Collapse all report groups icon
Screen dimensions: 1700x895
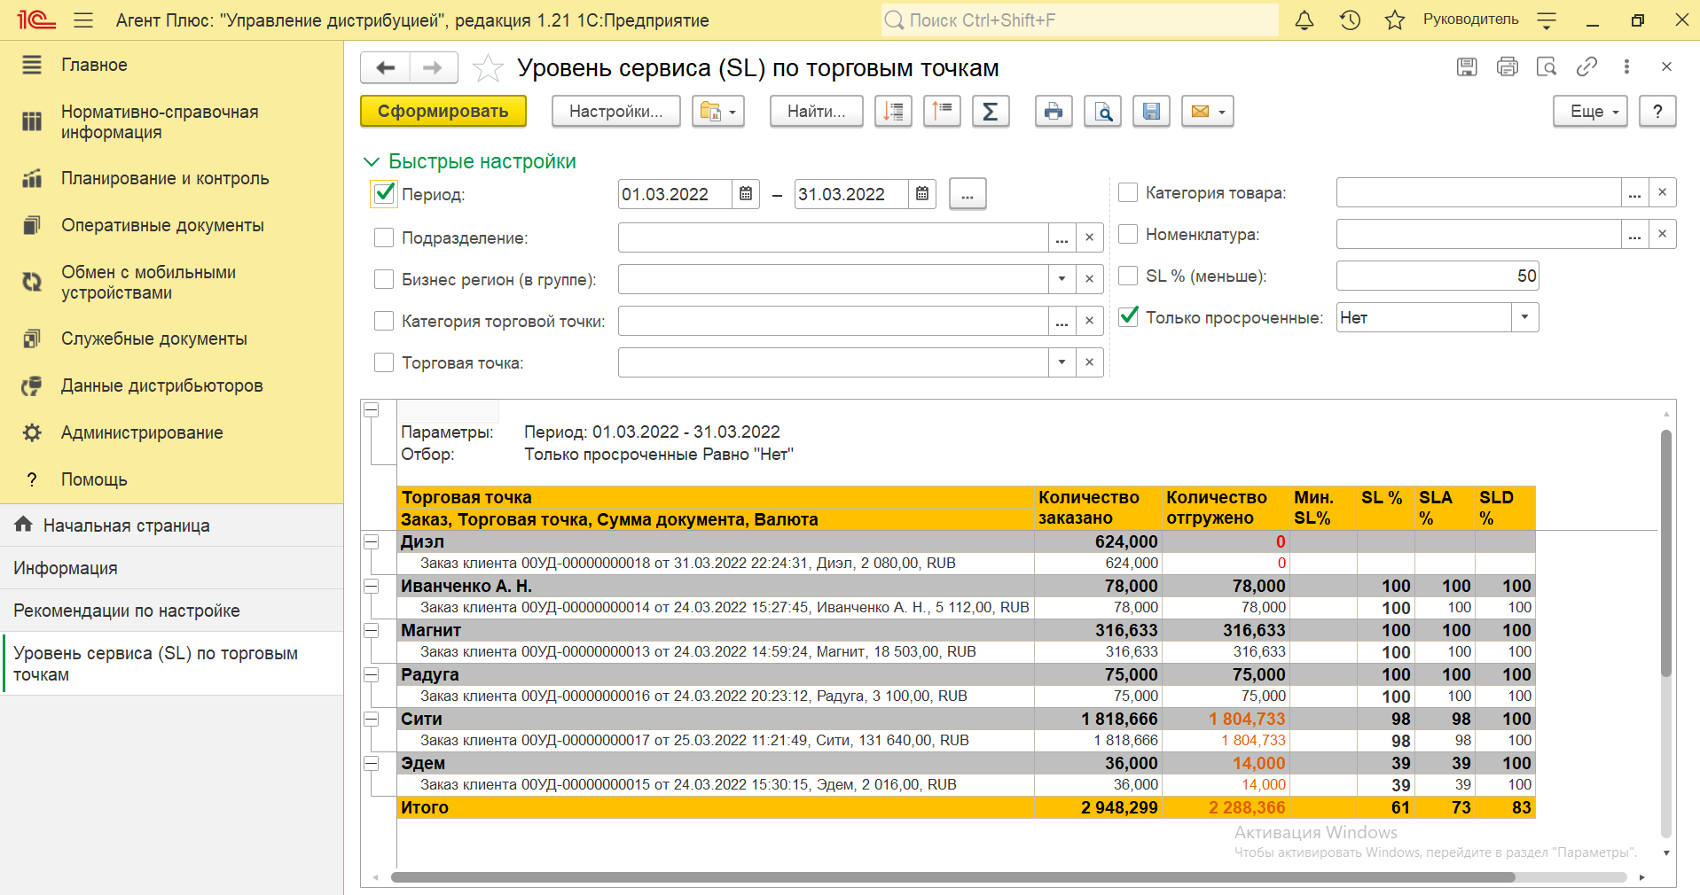click(942, 112)
